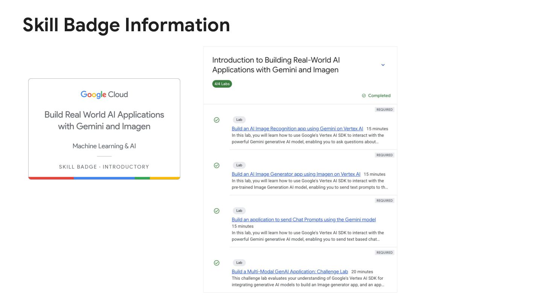Click the skill badge card image

pyautogui.click(x=104, y=129)
